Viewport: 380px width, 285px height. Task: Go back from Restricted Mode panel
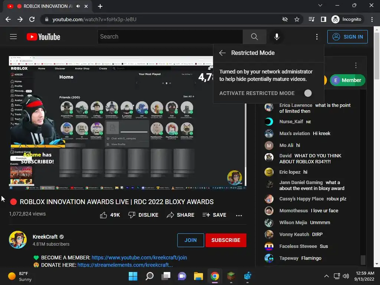coord(222,53)
